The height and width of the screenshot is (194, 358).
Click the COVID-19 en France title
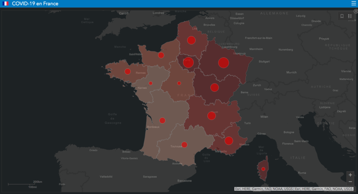(35, 3)
